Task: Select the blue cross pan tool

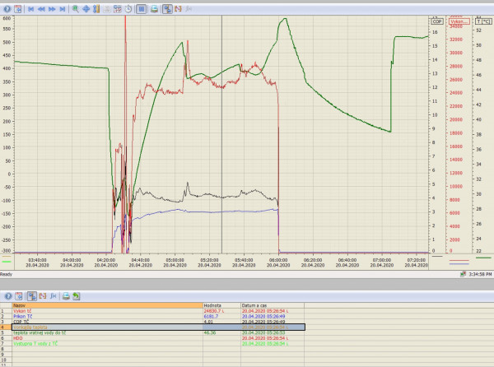Action: [86, 9]
